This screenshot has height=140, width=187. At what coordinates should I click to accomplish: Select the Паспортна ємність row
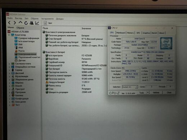pyautogui.click(x=74, y=72)
